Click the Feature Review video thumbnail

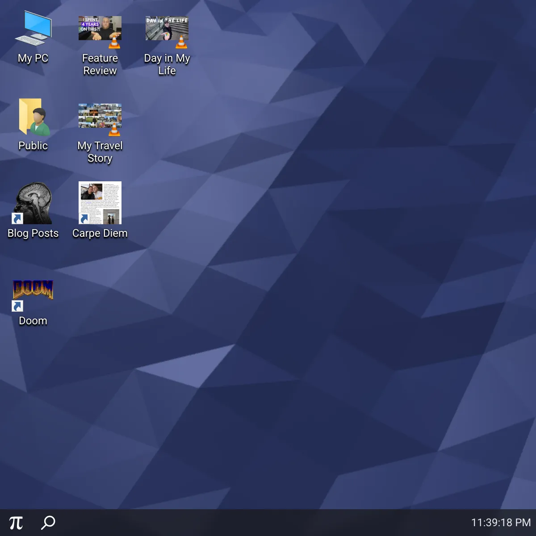coord(100,29)
